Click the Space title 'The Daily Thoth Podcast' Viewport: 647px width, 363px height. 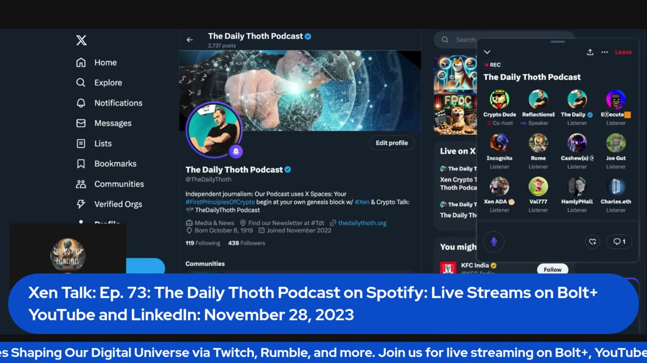(x=532, y=77)
